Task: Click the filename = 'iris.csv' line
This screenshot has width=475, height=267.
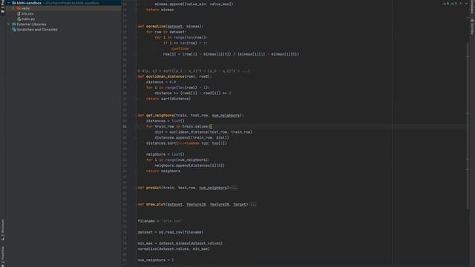Action: click(160, 221)
